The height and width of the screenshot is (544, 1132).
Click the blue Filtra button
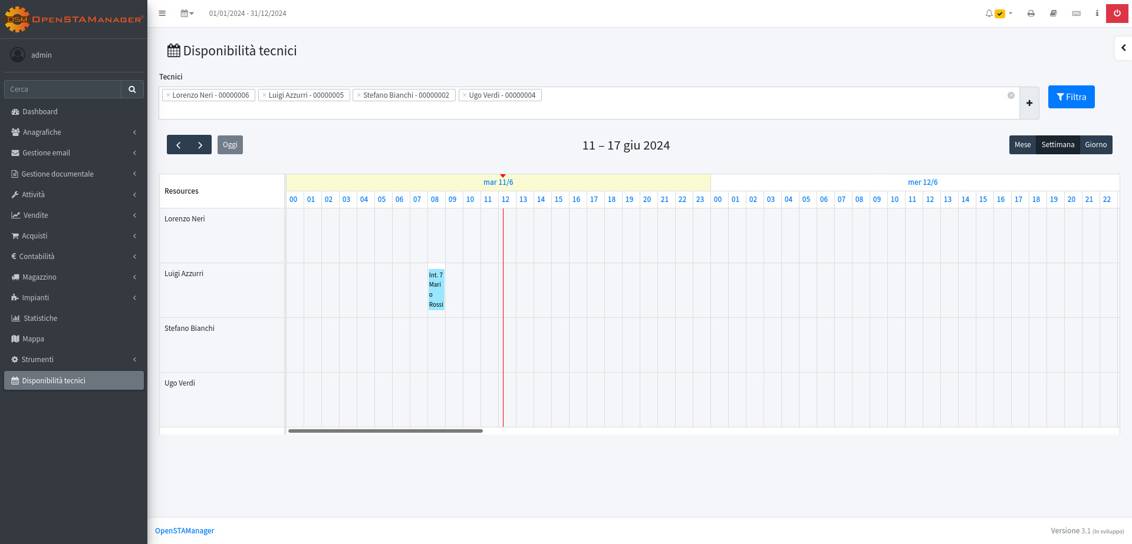pyautogui.click(x=1071, y=97)
